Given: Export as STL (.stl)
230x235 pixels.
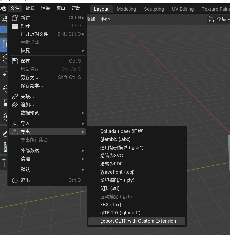Looking at the screenshot, I should click(137, 188).
